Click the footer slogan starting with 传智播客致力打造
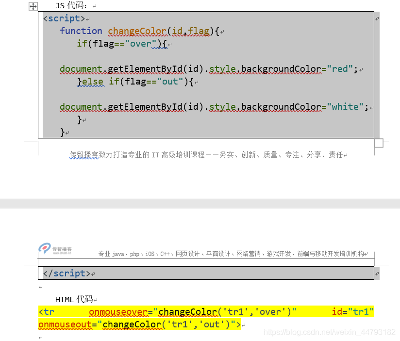 point(206,154)
